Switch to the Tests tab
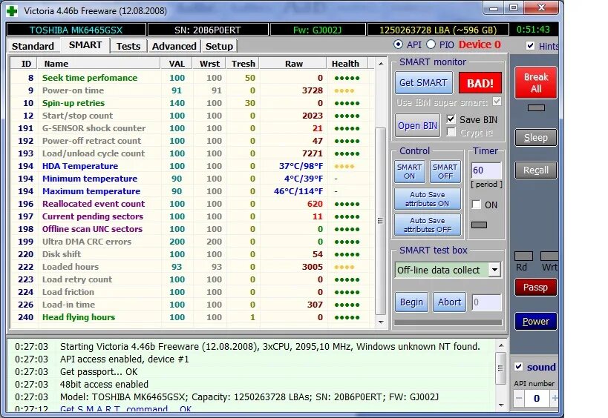 [128, 46]
